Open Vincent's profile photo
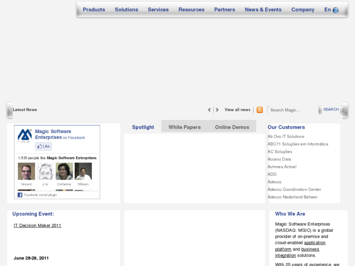This screenshot has height=266, width=355. coord(26,171)
